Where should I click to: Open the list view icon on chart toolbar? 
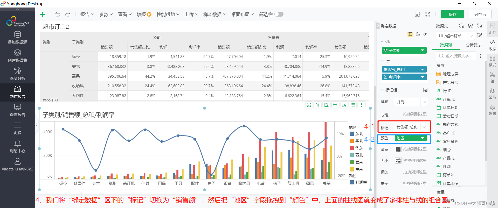pyautogui.click(x=353, y=105)
